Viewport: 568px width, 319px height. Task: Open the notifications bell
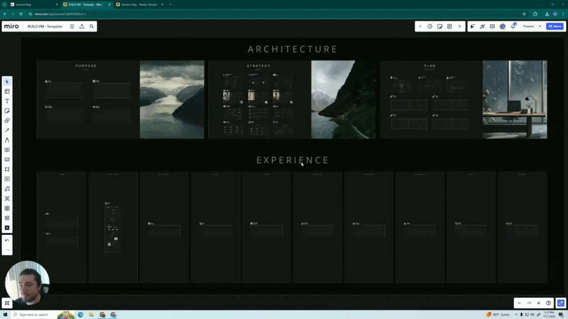pyautogui.click(x=513, y=26)
